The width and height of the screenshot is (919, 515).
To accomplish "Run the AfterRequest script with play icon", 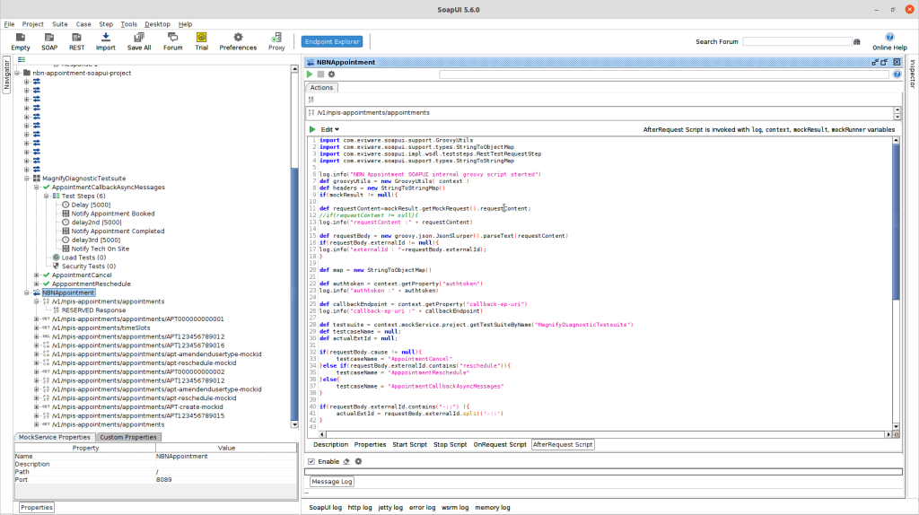I will [312, 129].
